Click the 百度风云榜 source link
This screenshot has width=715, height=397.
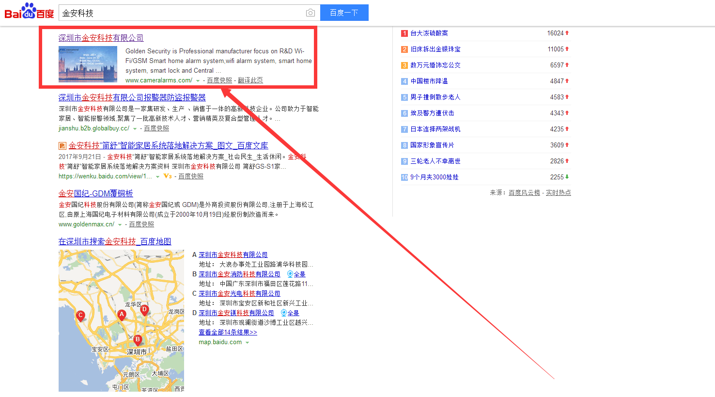[x=524, y=192]
